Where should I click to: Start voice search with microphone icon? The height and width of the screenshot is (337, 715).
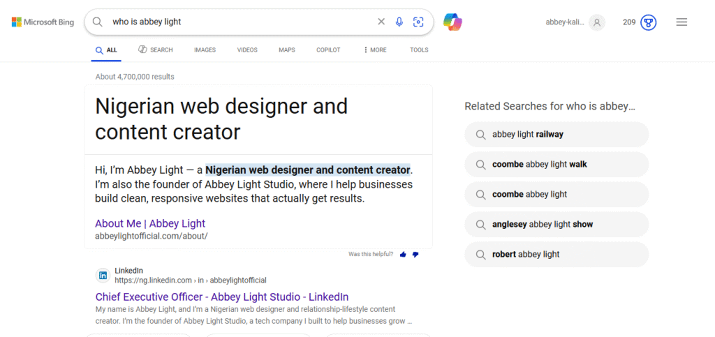[x=399, y=22]
